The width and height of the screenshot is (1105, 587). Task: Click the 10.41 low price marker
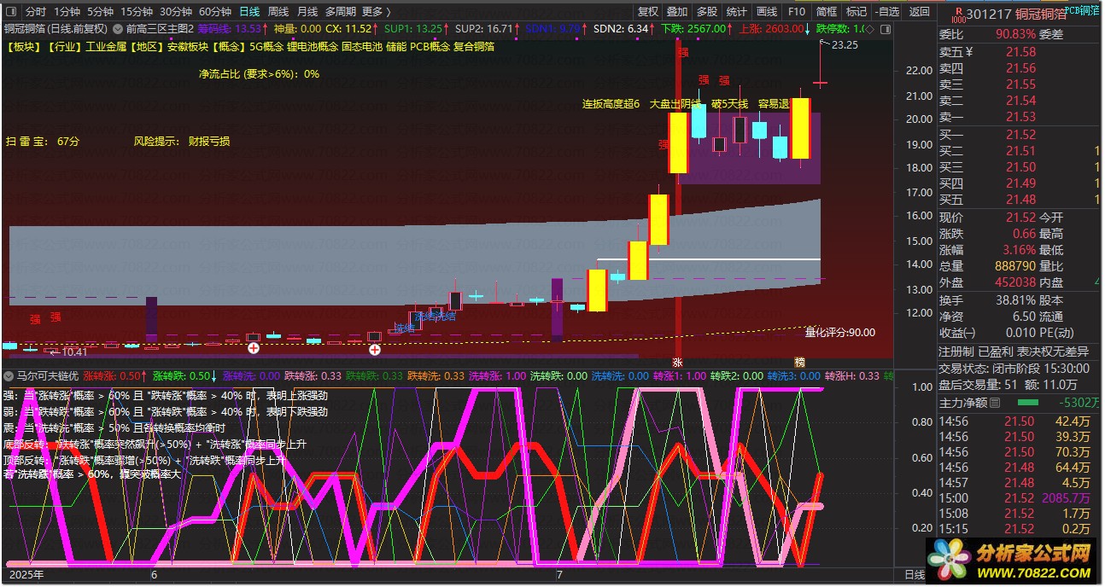pyautogui.click(x=75, y=352)
